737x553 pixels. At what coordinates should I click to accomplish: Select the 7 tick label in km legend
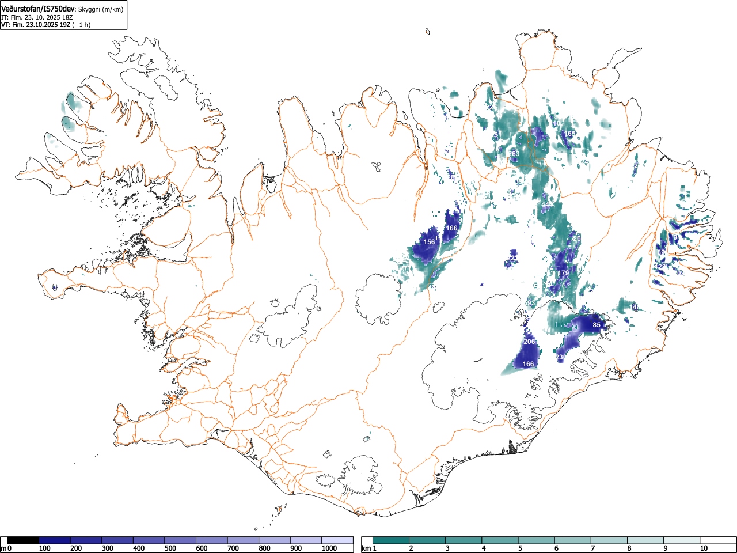click(592, 548)
